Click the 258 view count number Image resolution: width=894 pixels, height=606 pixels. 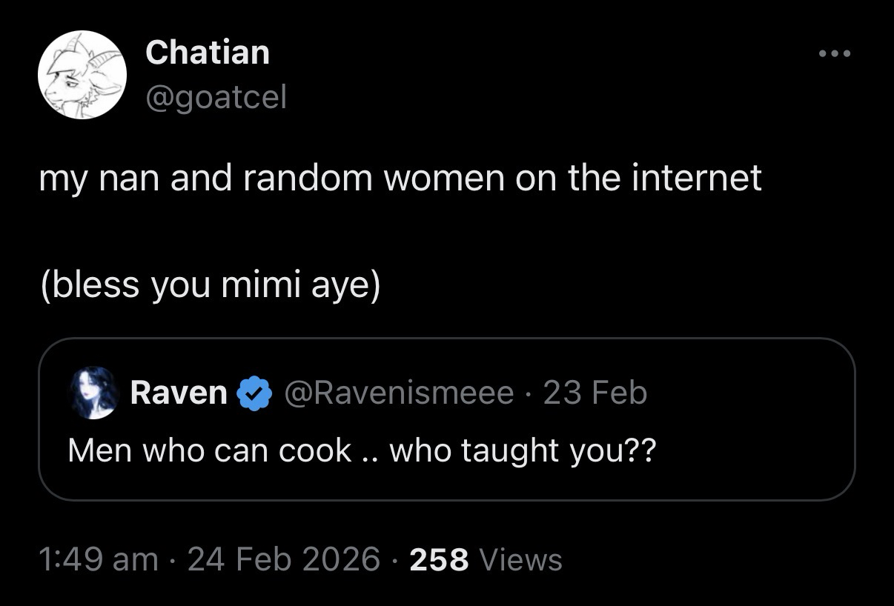click(x=439, y=560)
